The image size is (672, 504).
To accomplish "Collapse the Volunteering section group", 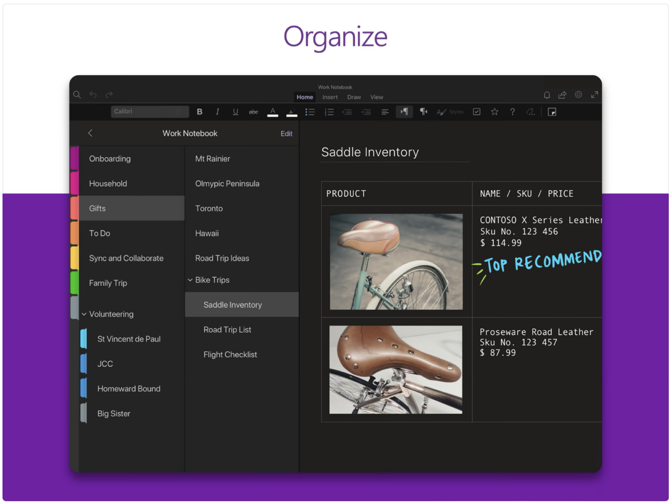I will (84, 314).
